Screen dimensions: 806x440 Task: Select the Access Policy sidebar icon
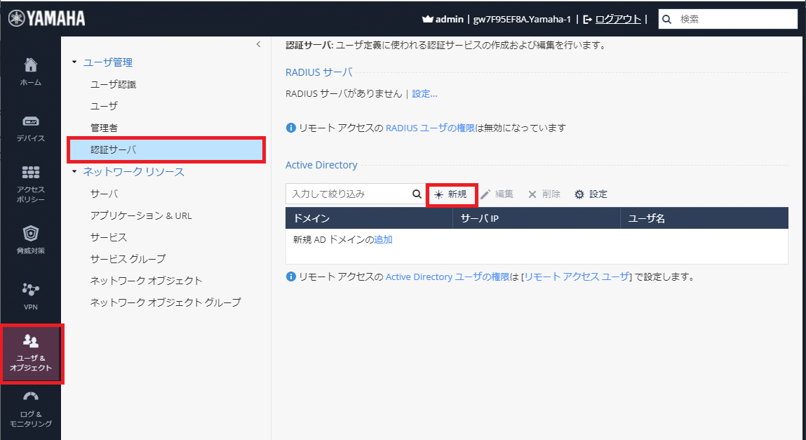(x=30, y=173)
